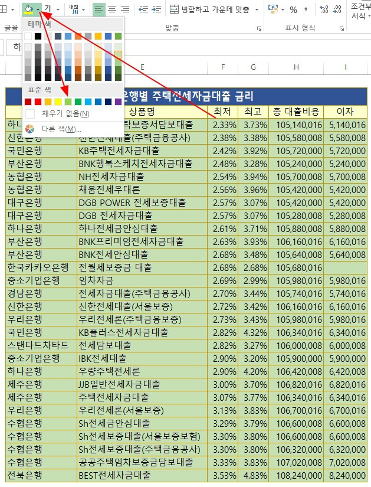Image resolution: width=371 pixels, height=487 pixels.
Task: Select cell 스탠다드차타드
Action: point(41,345)
